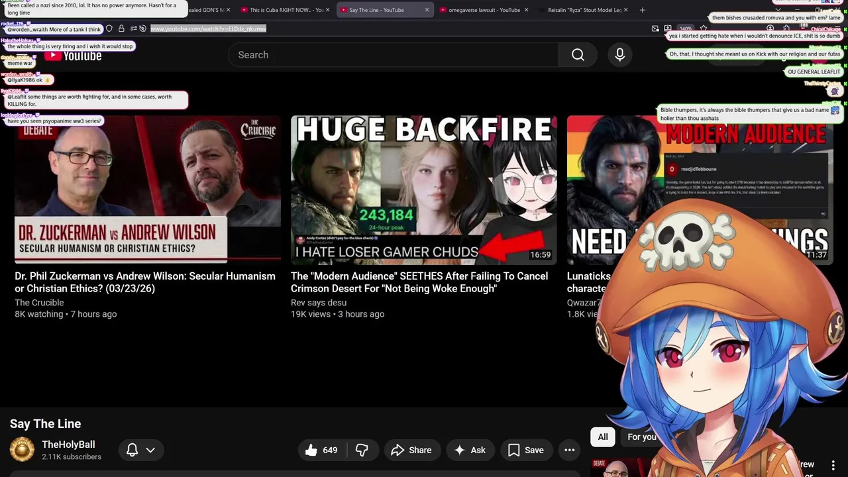Close the Say The Line tab

point(427,10)
